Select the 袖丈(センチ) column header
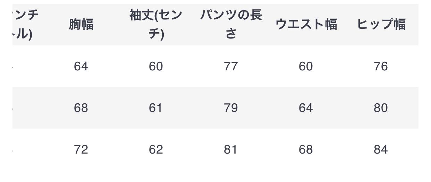The width and height of the screenshot is (431, 182). coord(156,25)
